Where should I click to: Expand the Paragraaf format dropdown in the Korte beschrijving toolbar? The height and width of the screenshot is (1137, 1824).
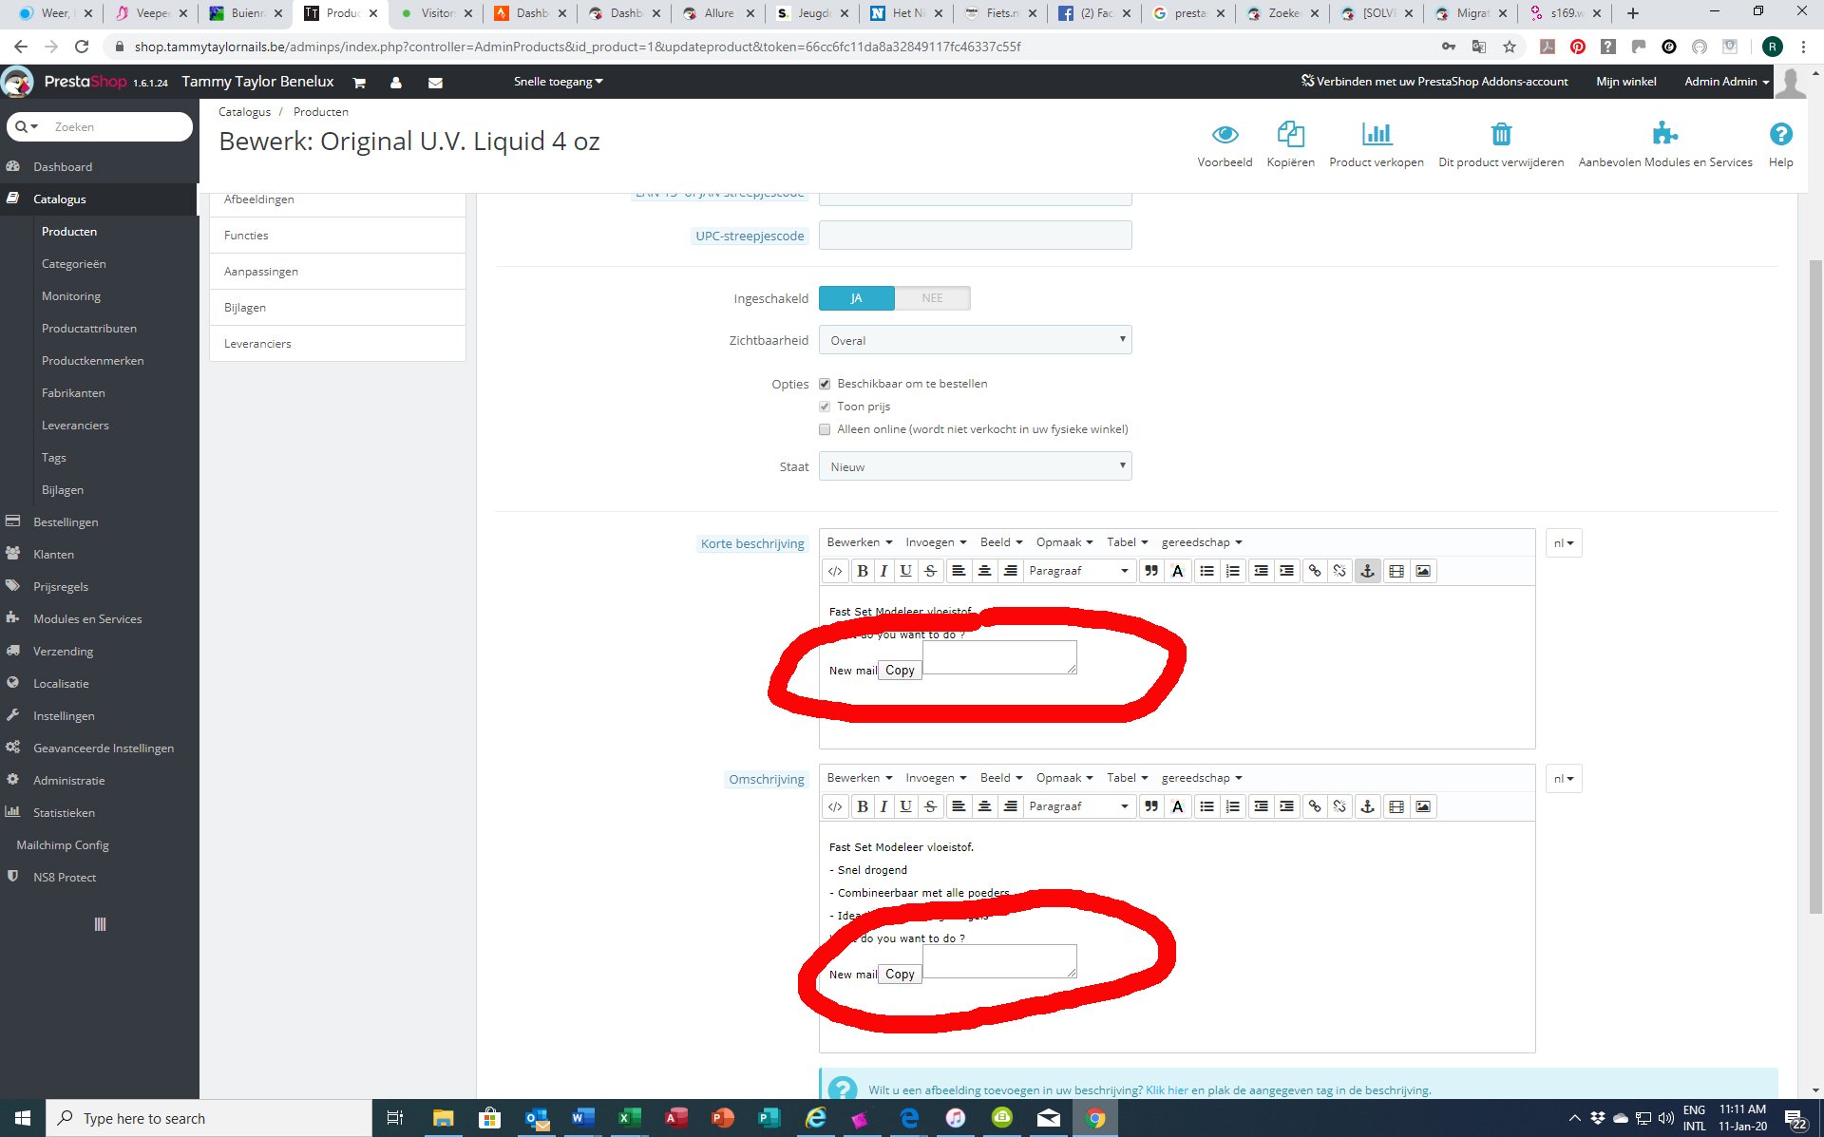pyautogui.click(x=1078, y=571)
